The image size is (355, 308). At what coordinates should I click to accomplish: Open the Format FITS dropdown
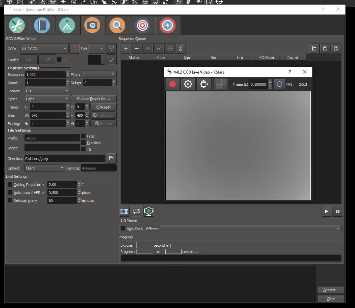point(47,91)
